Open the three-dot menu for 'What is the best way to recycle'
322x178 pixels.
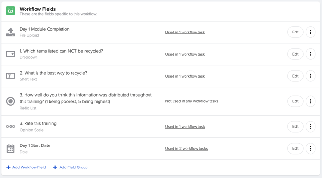310,76
